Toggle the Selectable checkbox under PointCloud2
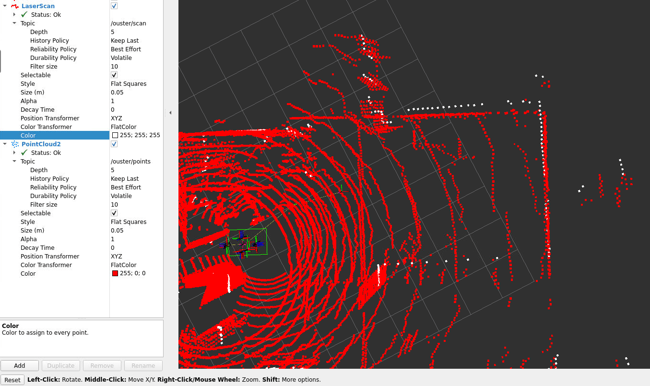The image size is (650, 386). click(114, 213)
